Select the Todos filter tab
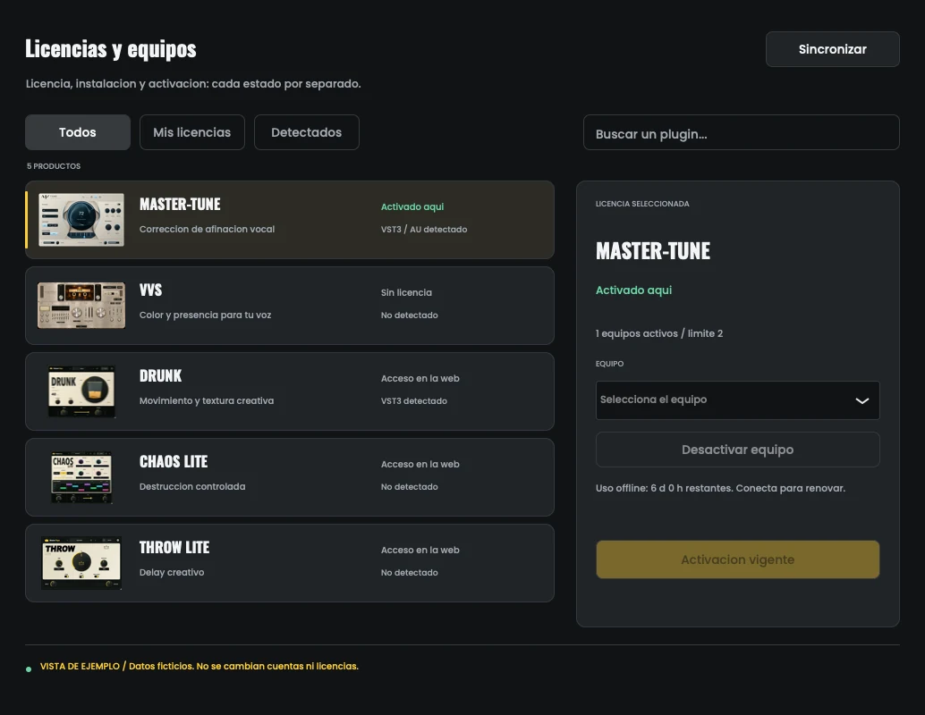The width and height of the screenshot is (925, 715). click(77, 132)
